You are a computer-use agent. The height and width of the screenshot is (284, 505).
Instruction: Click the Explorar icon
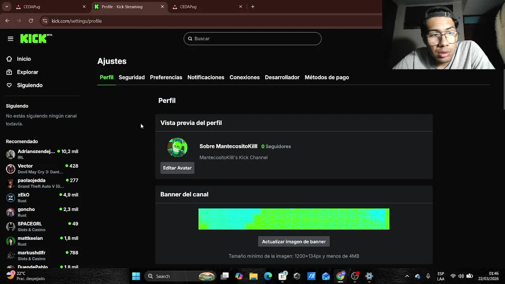point(9,72)
